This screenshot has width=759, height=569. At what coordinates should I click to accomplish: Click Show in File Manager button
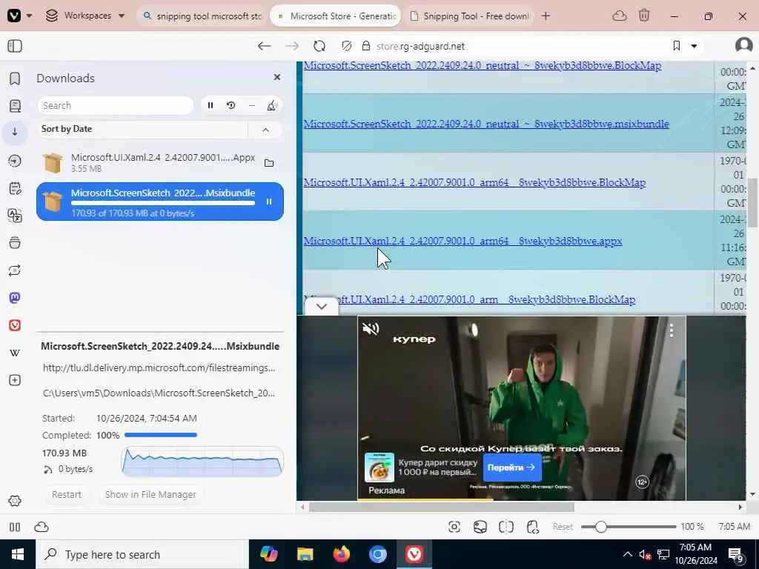tap(150, 494)
